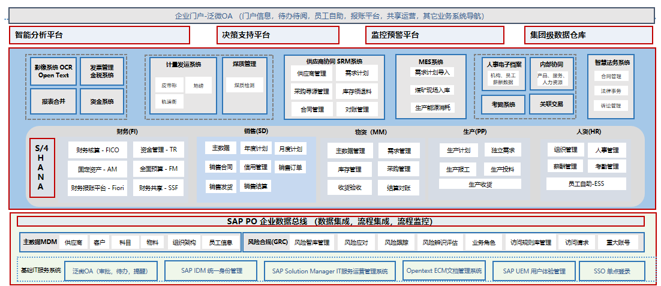
Task: Select the 决策支持平台 header box
Action: pyautogui.click(x=278, y=35)
